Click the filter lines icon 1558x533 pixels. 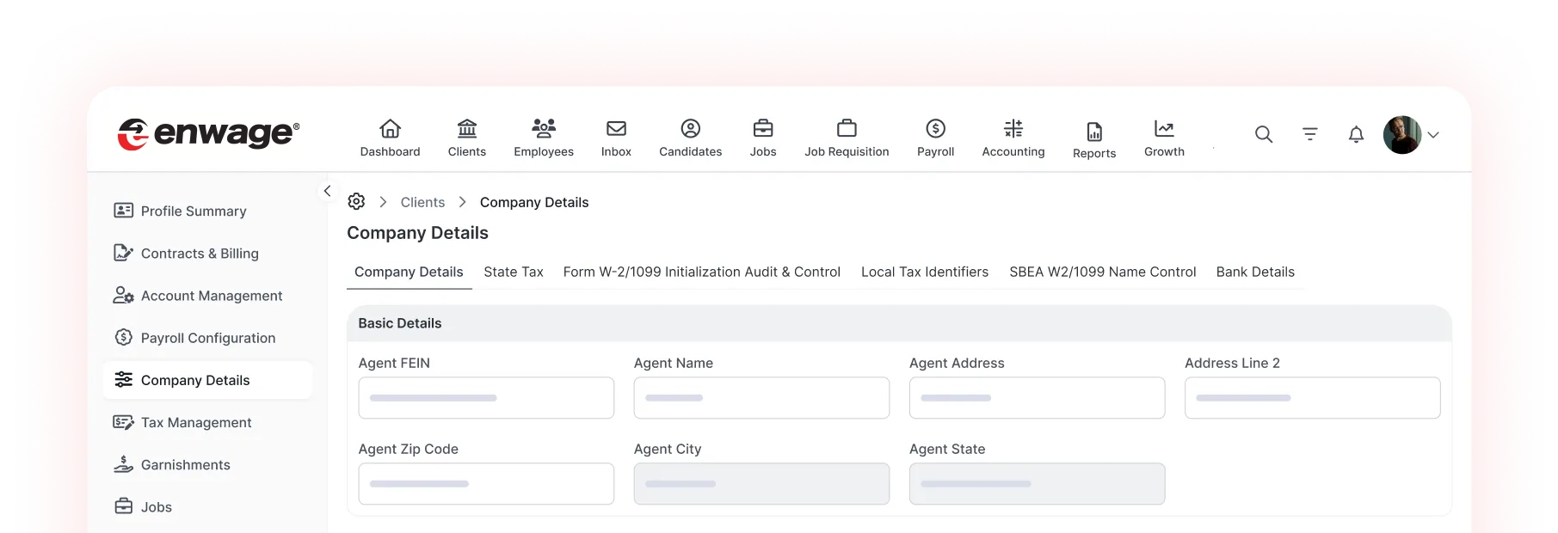click(x=1309, y=134)
